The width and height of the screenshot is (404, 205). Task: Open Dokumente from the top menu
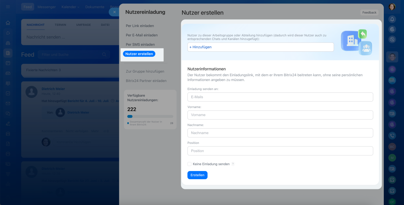95,7
